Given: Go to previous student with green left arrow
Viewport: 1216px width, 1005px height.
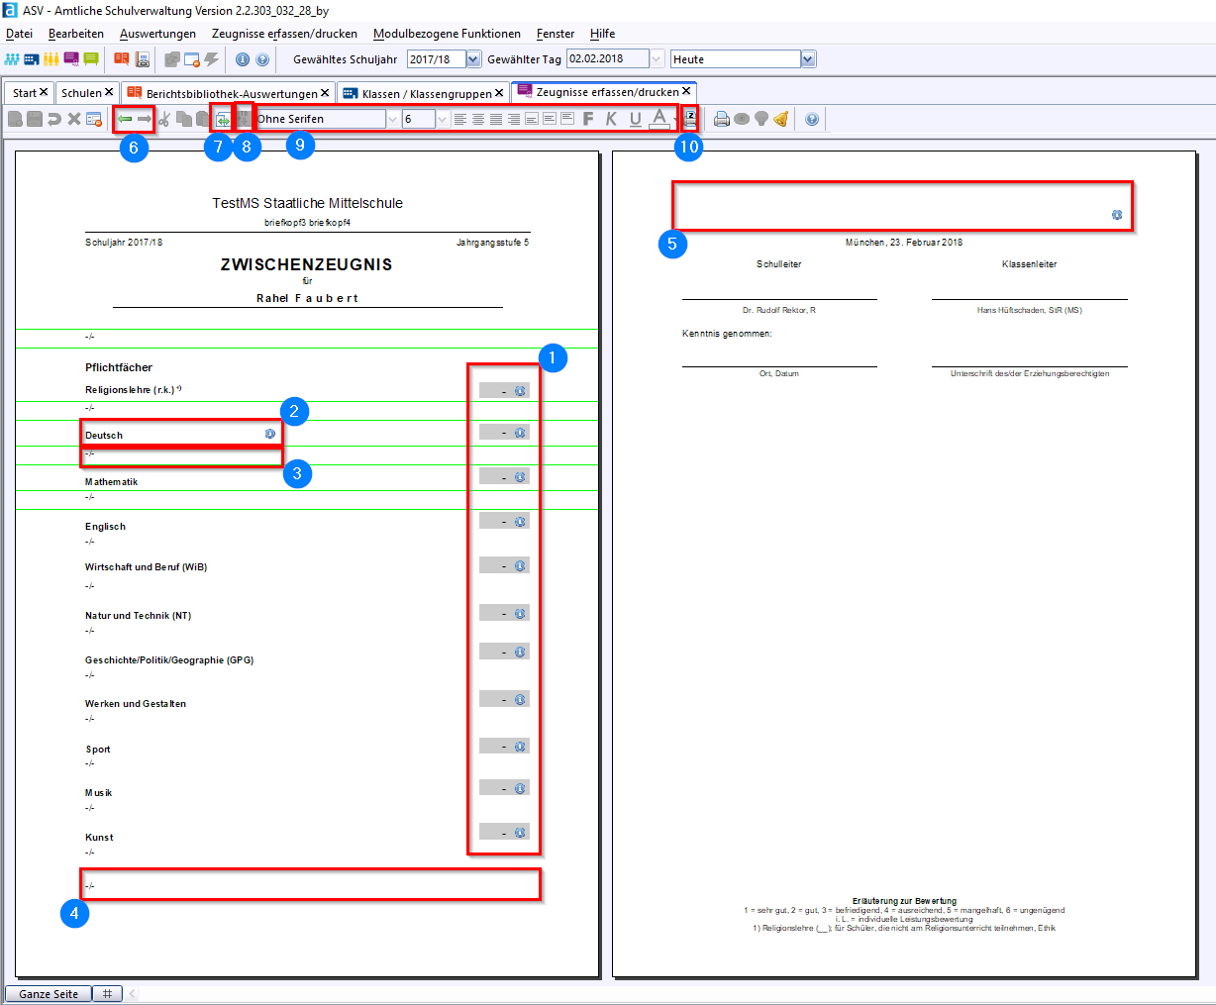Looking at the screenshot, I should (x=125, y=119).
